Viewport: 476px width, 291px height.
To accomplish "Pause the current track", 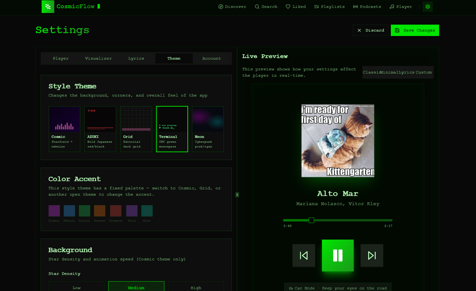I will tap(338, 255).
